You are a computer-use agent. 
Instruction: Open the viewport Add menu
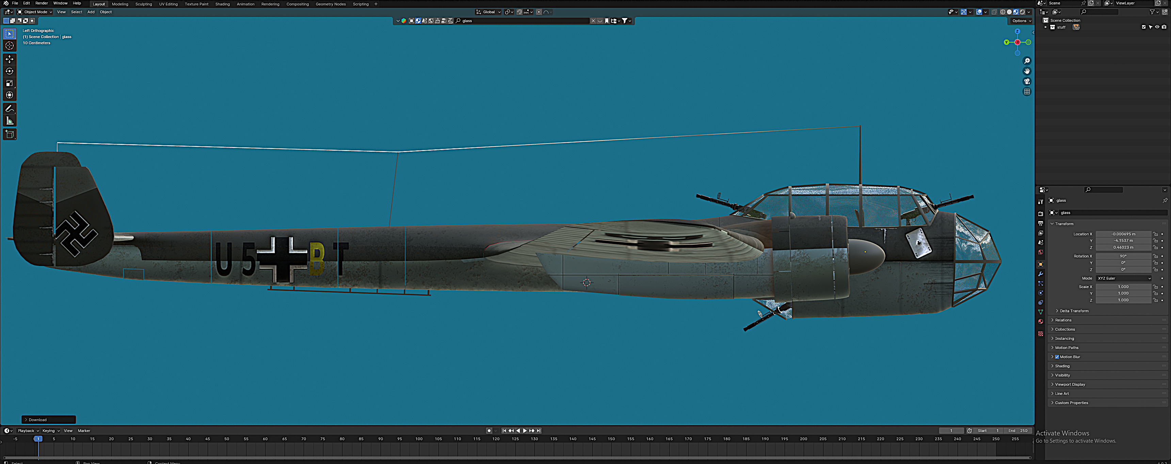click(91, 12)
